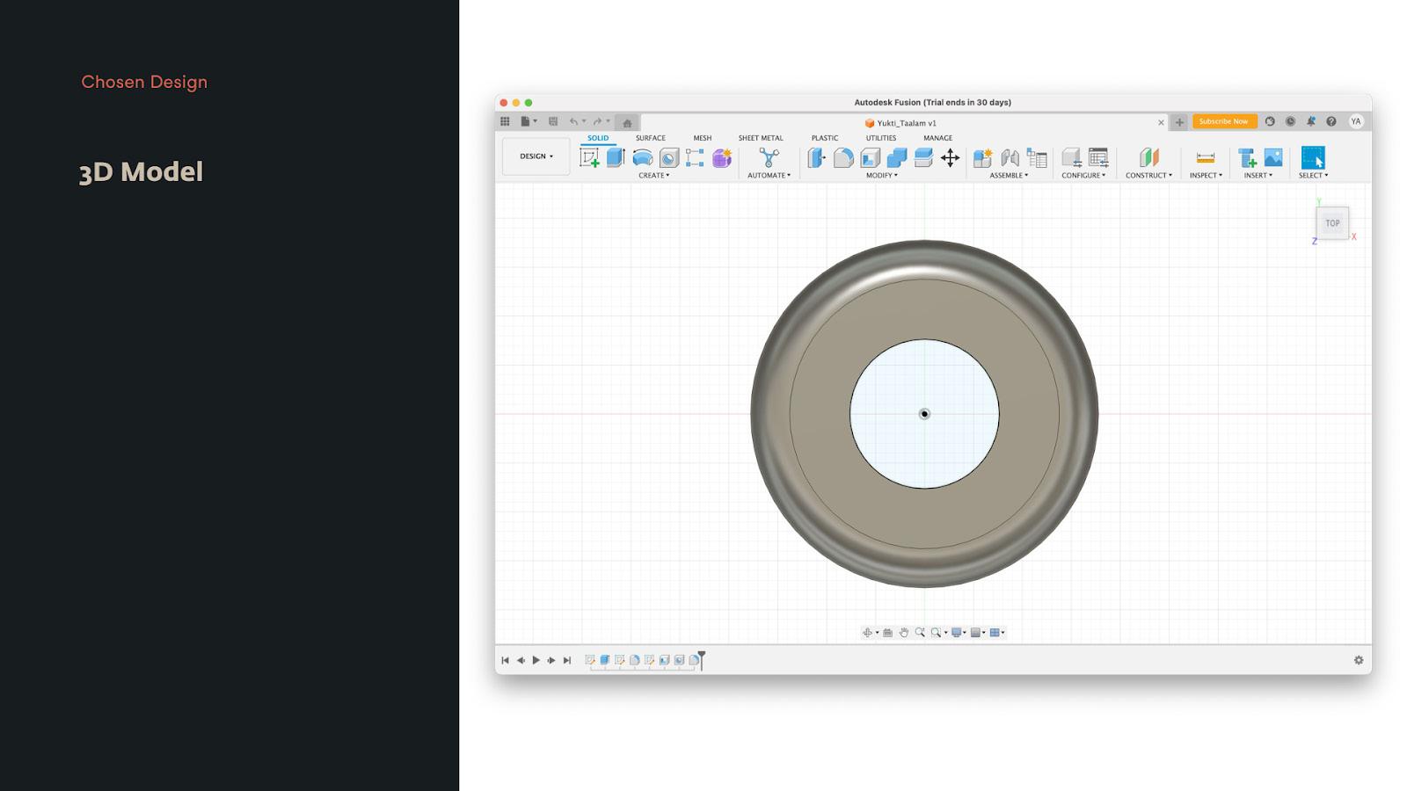Expand the INSPECT menu
The height and width of the screenshot is (791, 1407).
click(1206, 176)
